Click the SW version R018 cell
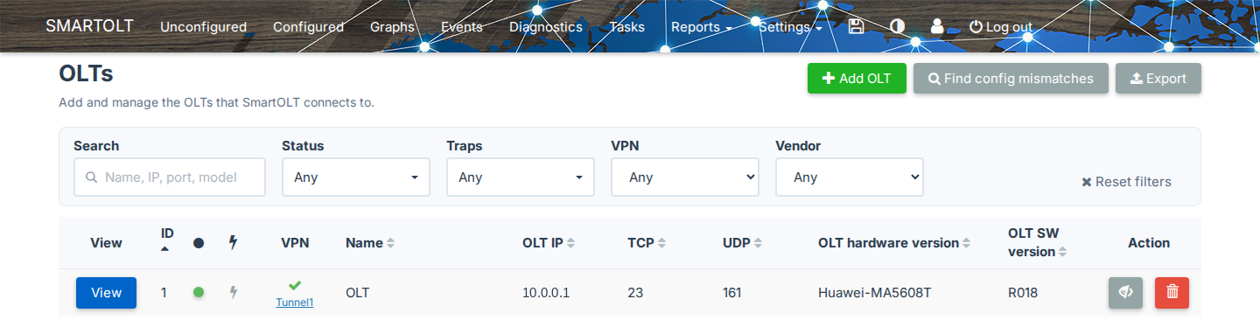The width and height of the screenshot is (1260, 334). (x=1023, y=293)
